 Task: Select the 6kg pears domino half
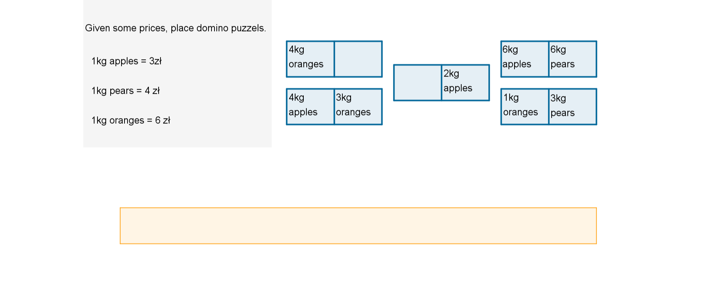(x=573, y=59)
